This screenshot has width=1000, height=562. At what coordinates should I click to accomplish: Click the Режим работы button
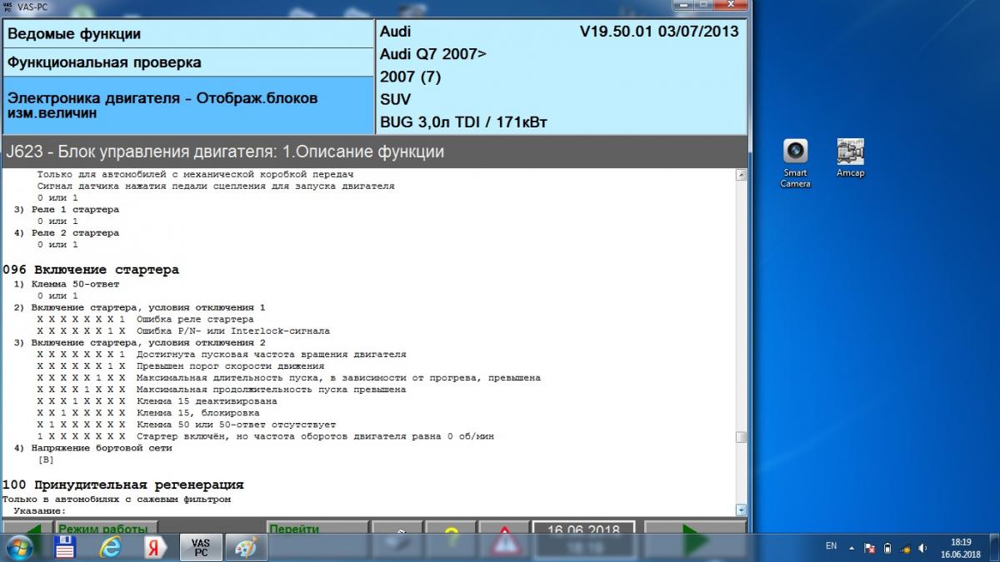(107, 528)
